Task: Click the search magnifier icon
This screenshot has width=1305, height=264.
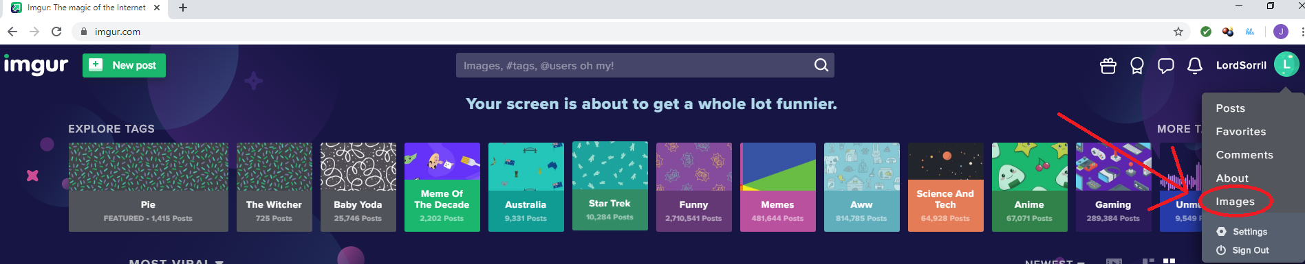Action: (x=821, y=65)
